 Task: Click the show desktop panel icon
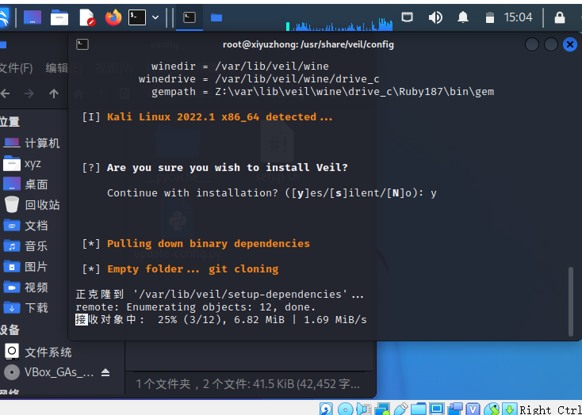pos(33,17)
